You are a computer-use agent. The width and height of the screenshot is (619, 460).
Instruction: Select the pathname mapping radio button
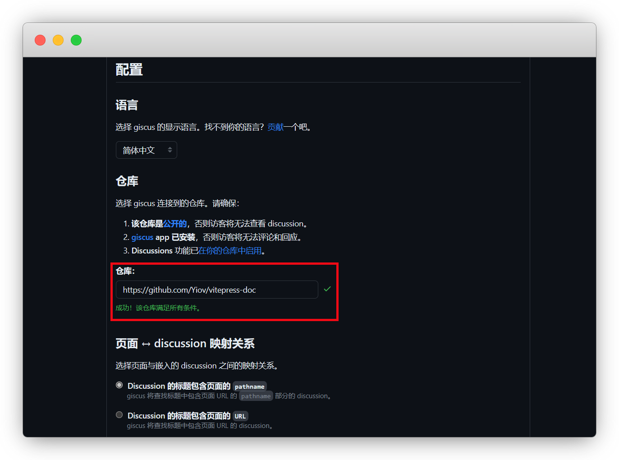119,385
